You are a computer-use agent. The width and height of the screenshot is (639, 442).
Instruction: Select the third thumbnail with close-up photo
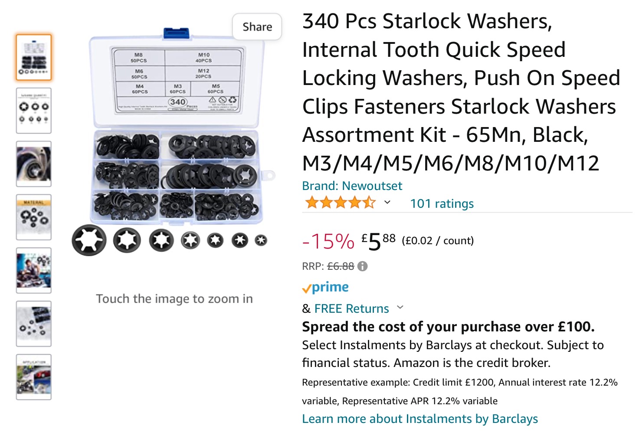coord(34,164)
